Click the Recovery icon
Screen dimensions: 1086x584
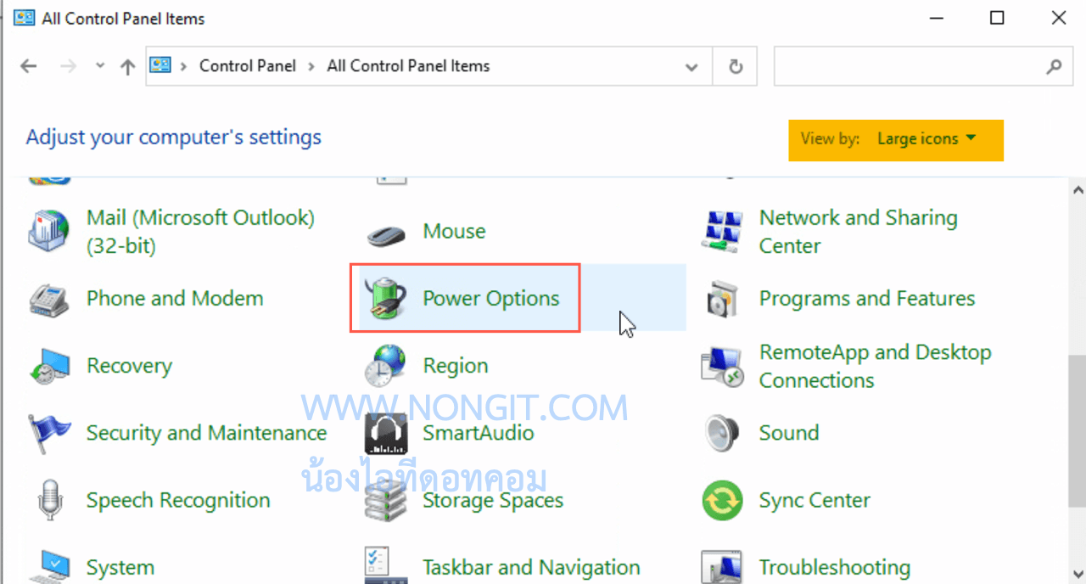48,366
